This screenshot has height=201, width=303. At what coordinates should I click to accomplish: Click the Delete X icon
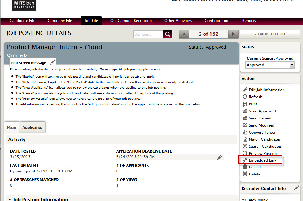pos(245,174)
